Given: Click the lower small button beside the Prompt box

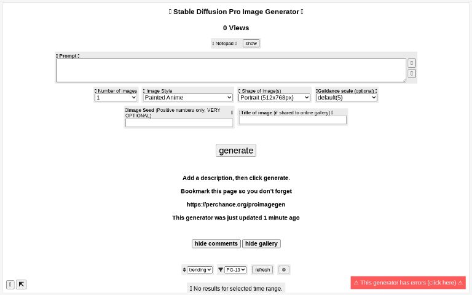Looking at the screenshot, I should (x=412, y=73).
